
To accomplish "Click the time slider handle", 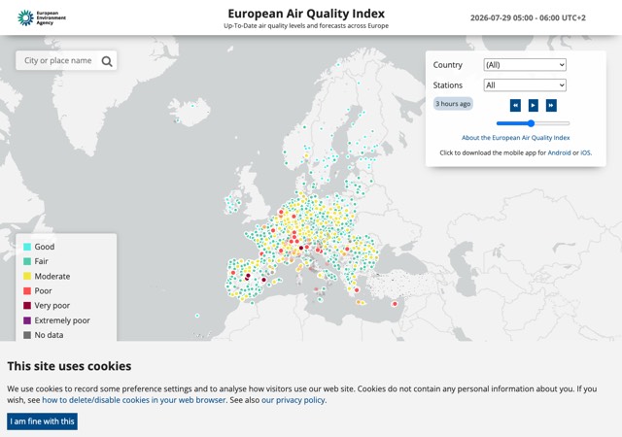I will pos(532,123).
